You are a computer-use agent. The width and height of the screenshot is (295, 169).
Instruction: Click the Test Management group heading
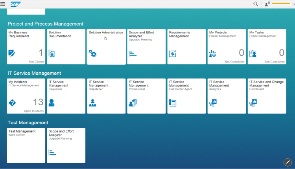point(28,123)
